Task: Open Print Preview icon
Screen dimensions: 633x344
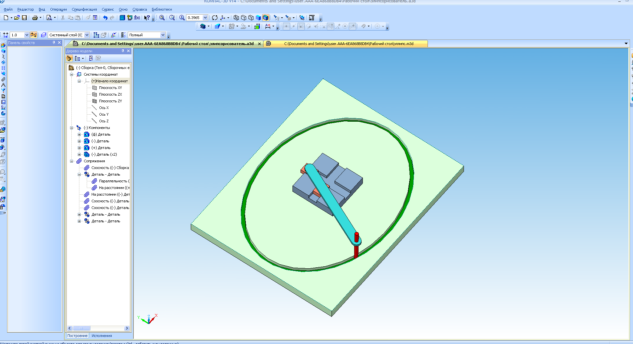Action: [49, 18]
